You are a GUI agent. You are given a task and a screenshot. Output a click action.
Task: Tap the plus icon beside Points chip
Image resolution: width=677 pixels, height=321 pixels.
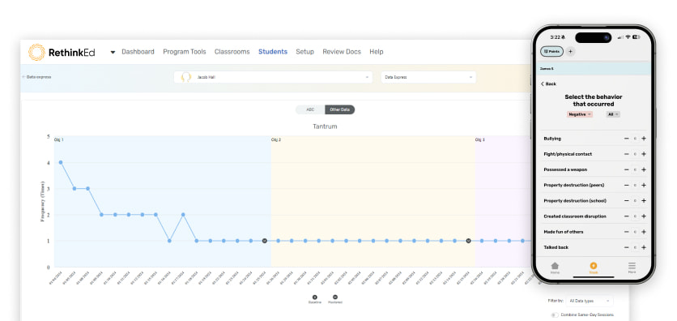[570, 51]
